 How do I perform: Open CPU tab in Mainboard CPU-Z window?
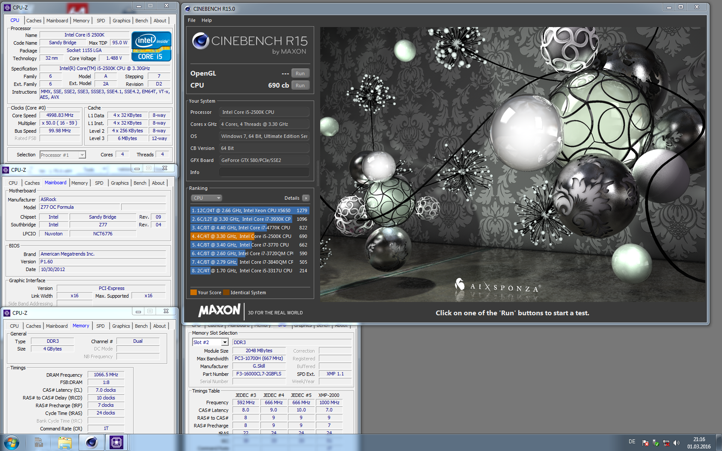click(x=13, y=183)
